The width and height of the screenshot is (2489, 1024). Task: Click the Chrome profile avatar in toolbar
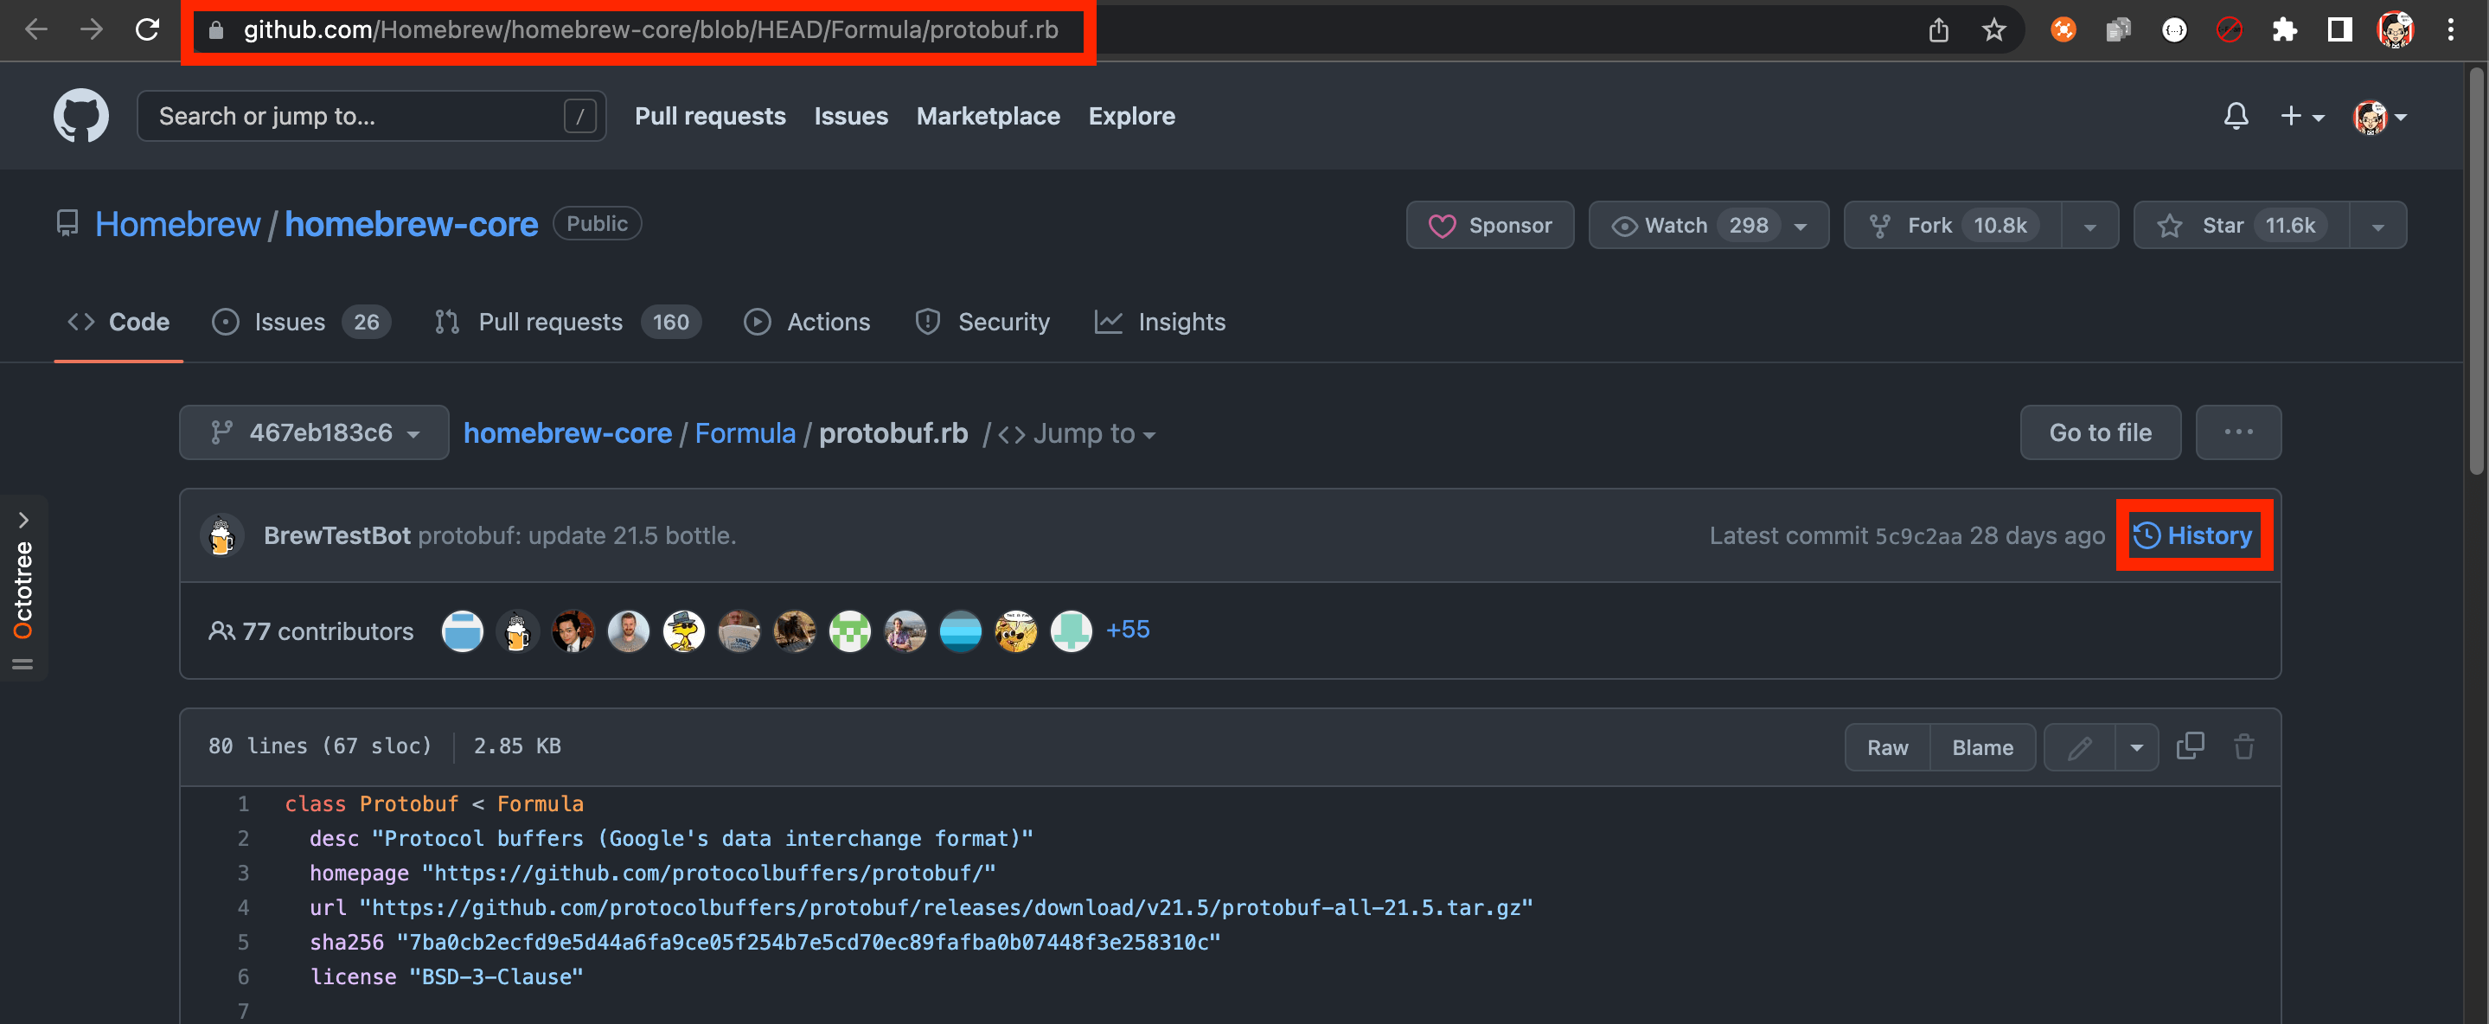[x=2395, y=31]
